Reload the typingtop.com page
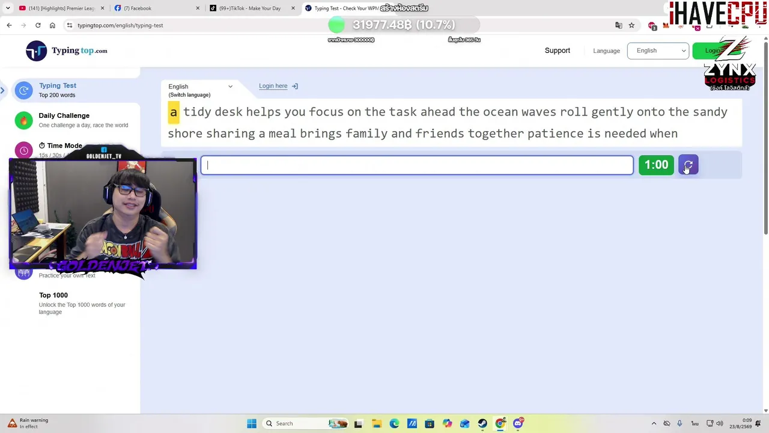 (x=38, y=25)
